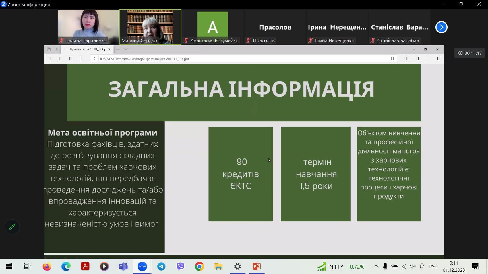Open Viber from the taskbar

180,267
